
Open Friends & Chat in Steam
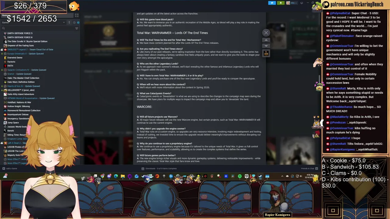pos(309,169)
